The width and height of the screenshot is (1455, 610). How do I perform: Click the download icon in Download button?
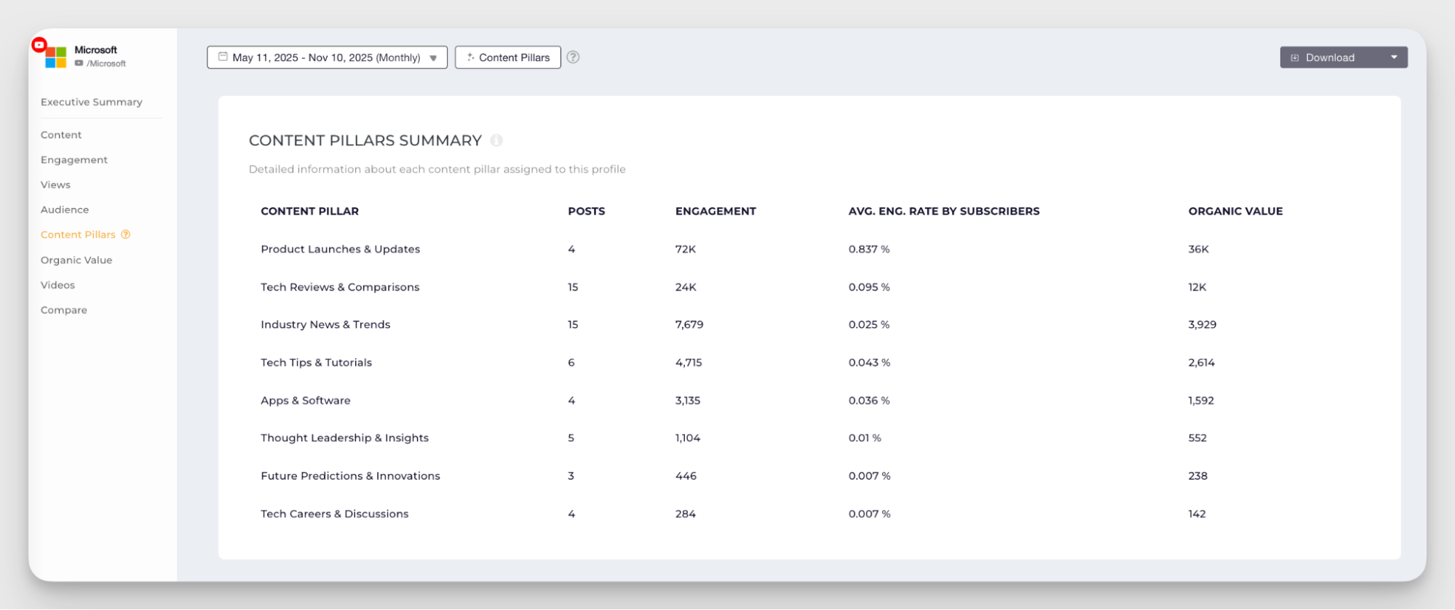click(1295, 57)
